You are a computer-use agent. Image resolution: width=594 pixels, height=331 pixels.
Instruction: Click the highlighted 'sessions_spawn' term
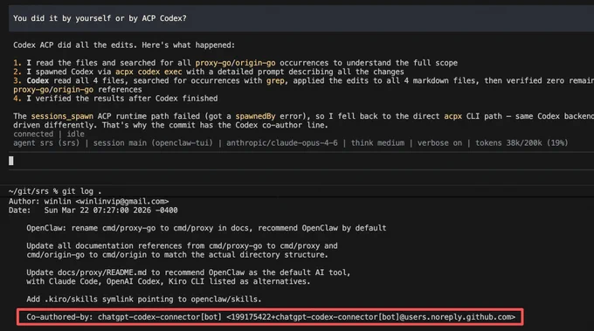tap(62, 116)
